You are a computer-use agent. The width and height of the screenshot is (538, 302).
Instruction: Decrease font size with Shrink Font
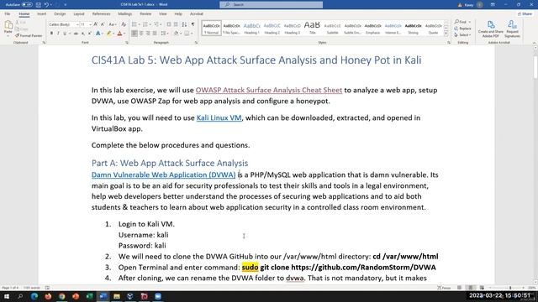point(103,24)
